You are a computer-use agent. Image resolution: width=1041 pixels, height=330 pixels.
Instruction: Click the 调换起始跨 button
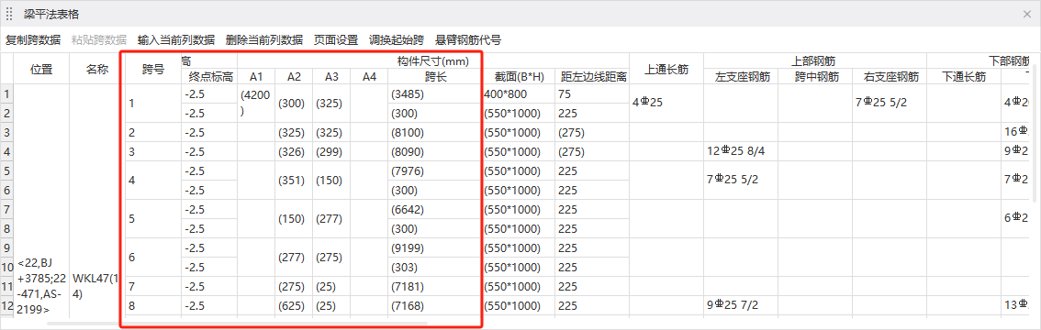(x=397, y=39)
